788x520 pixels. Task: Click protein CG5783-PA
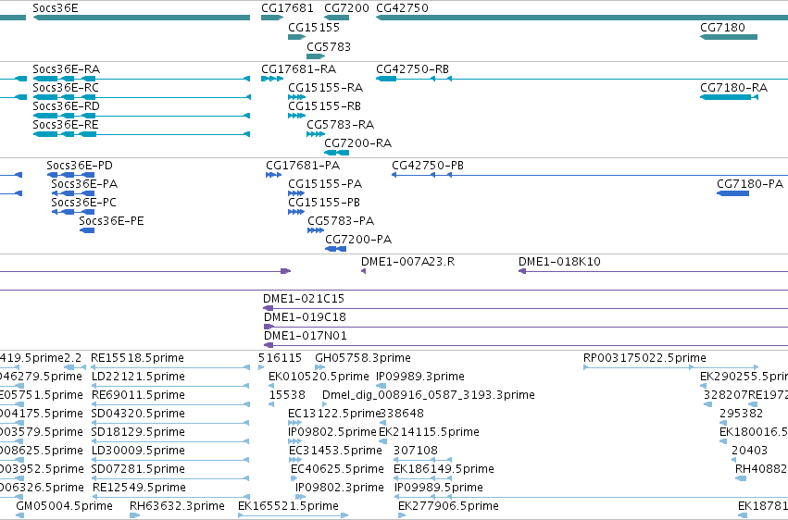pos(316,230)
